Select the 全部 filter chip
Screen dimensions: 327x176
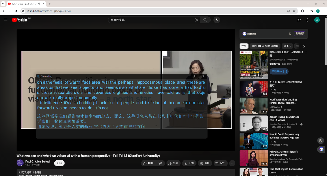[x=244, y=46]
